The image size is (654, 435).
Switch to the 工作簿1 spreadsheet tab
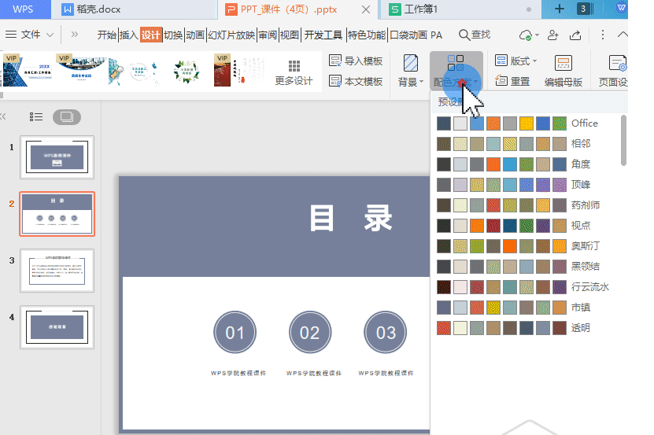point(460,9)
